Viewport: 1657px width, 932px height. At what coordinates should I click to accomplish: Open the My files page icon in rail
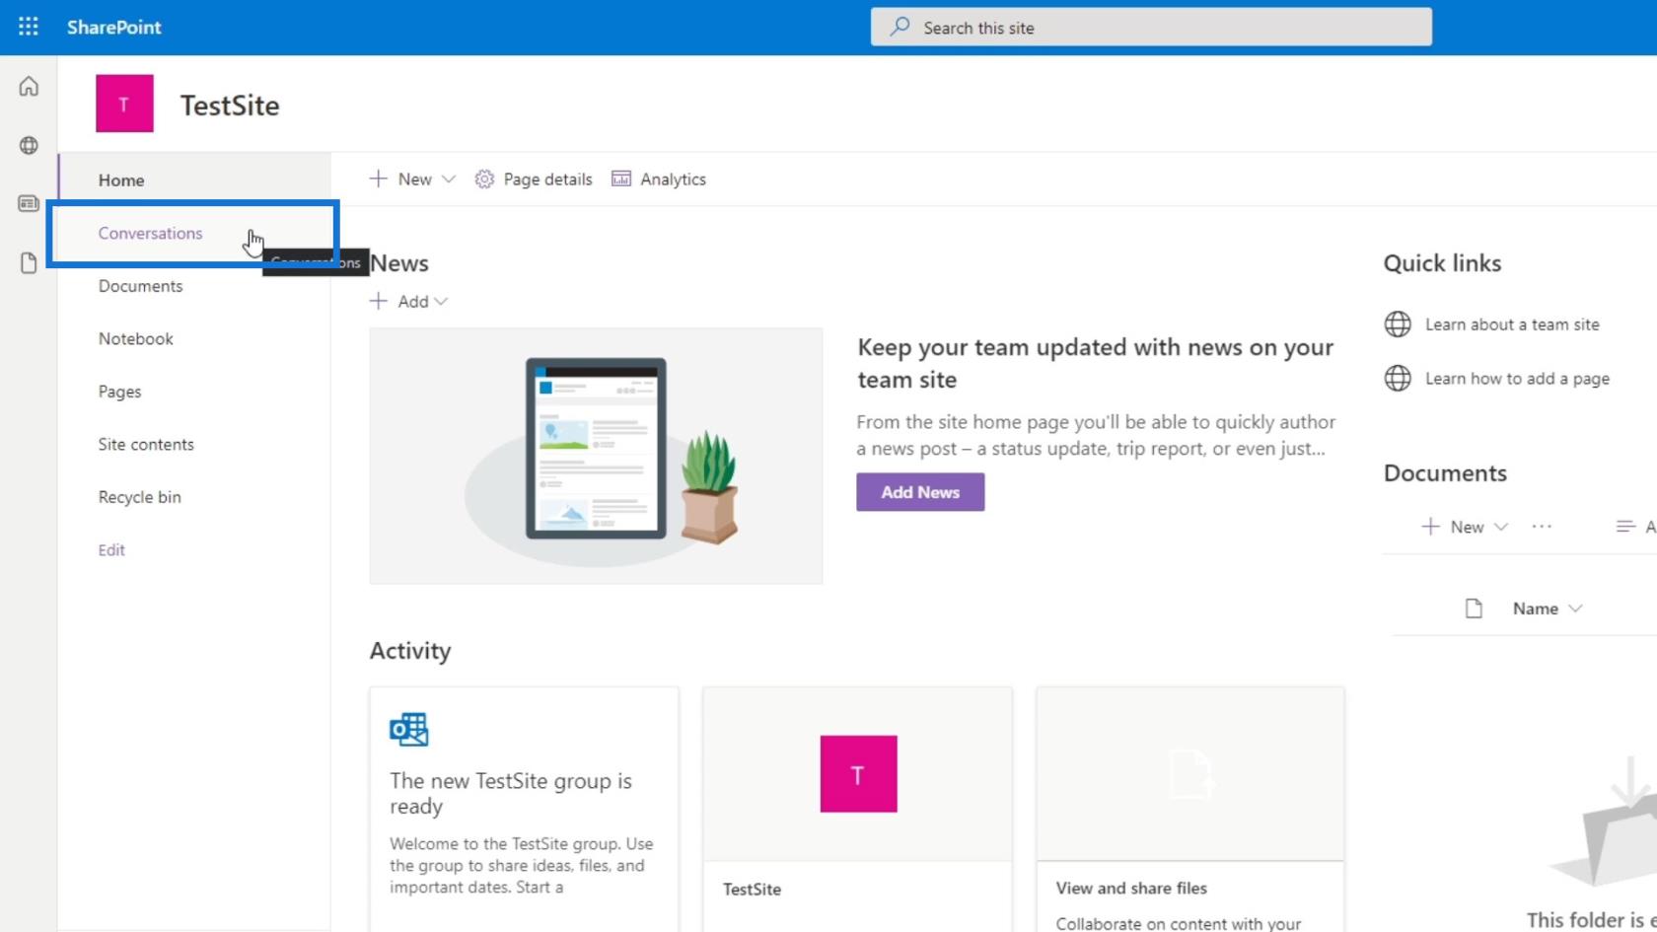coord(29,262)
